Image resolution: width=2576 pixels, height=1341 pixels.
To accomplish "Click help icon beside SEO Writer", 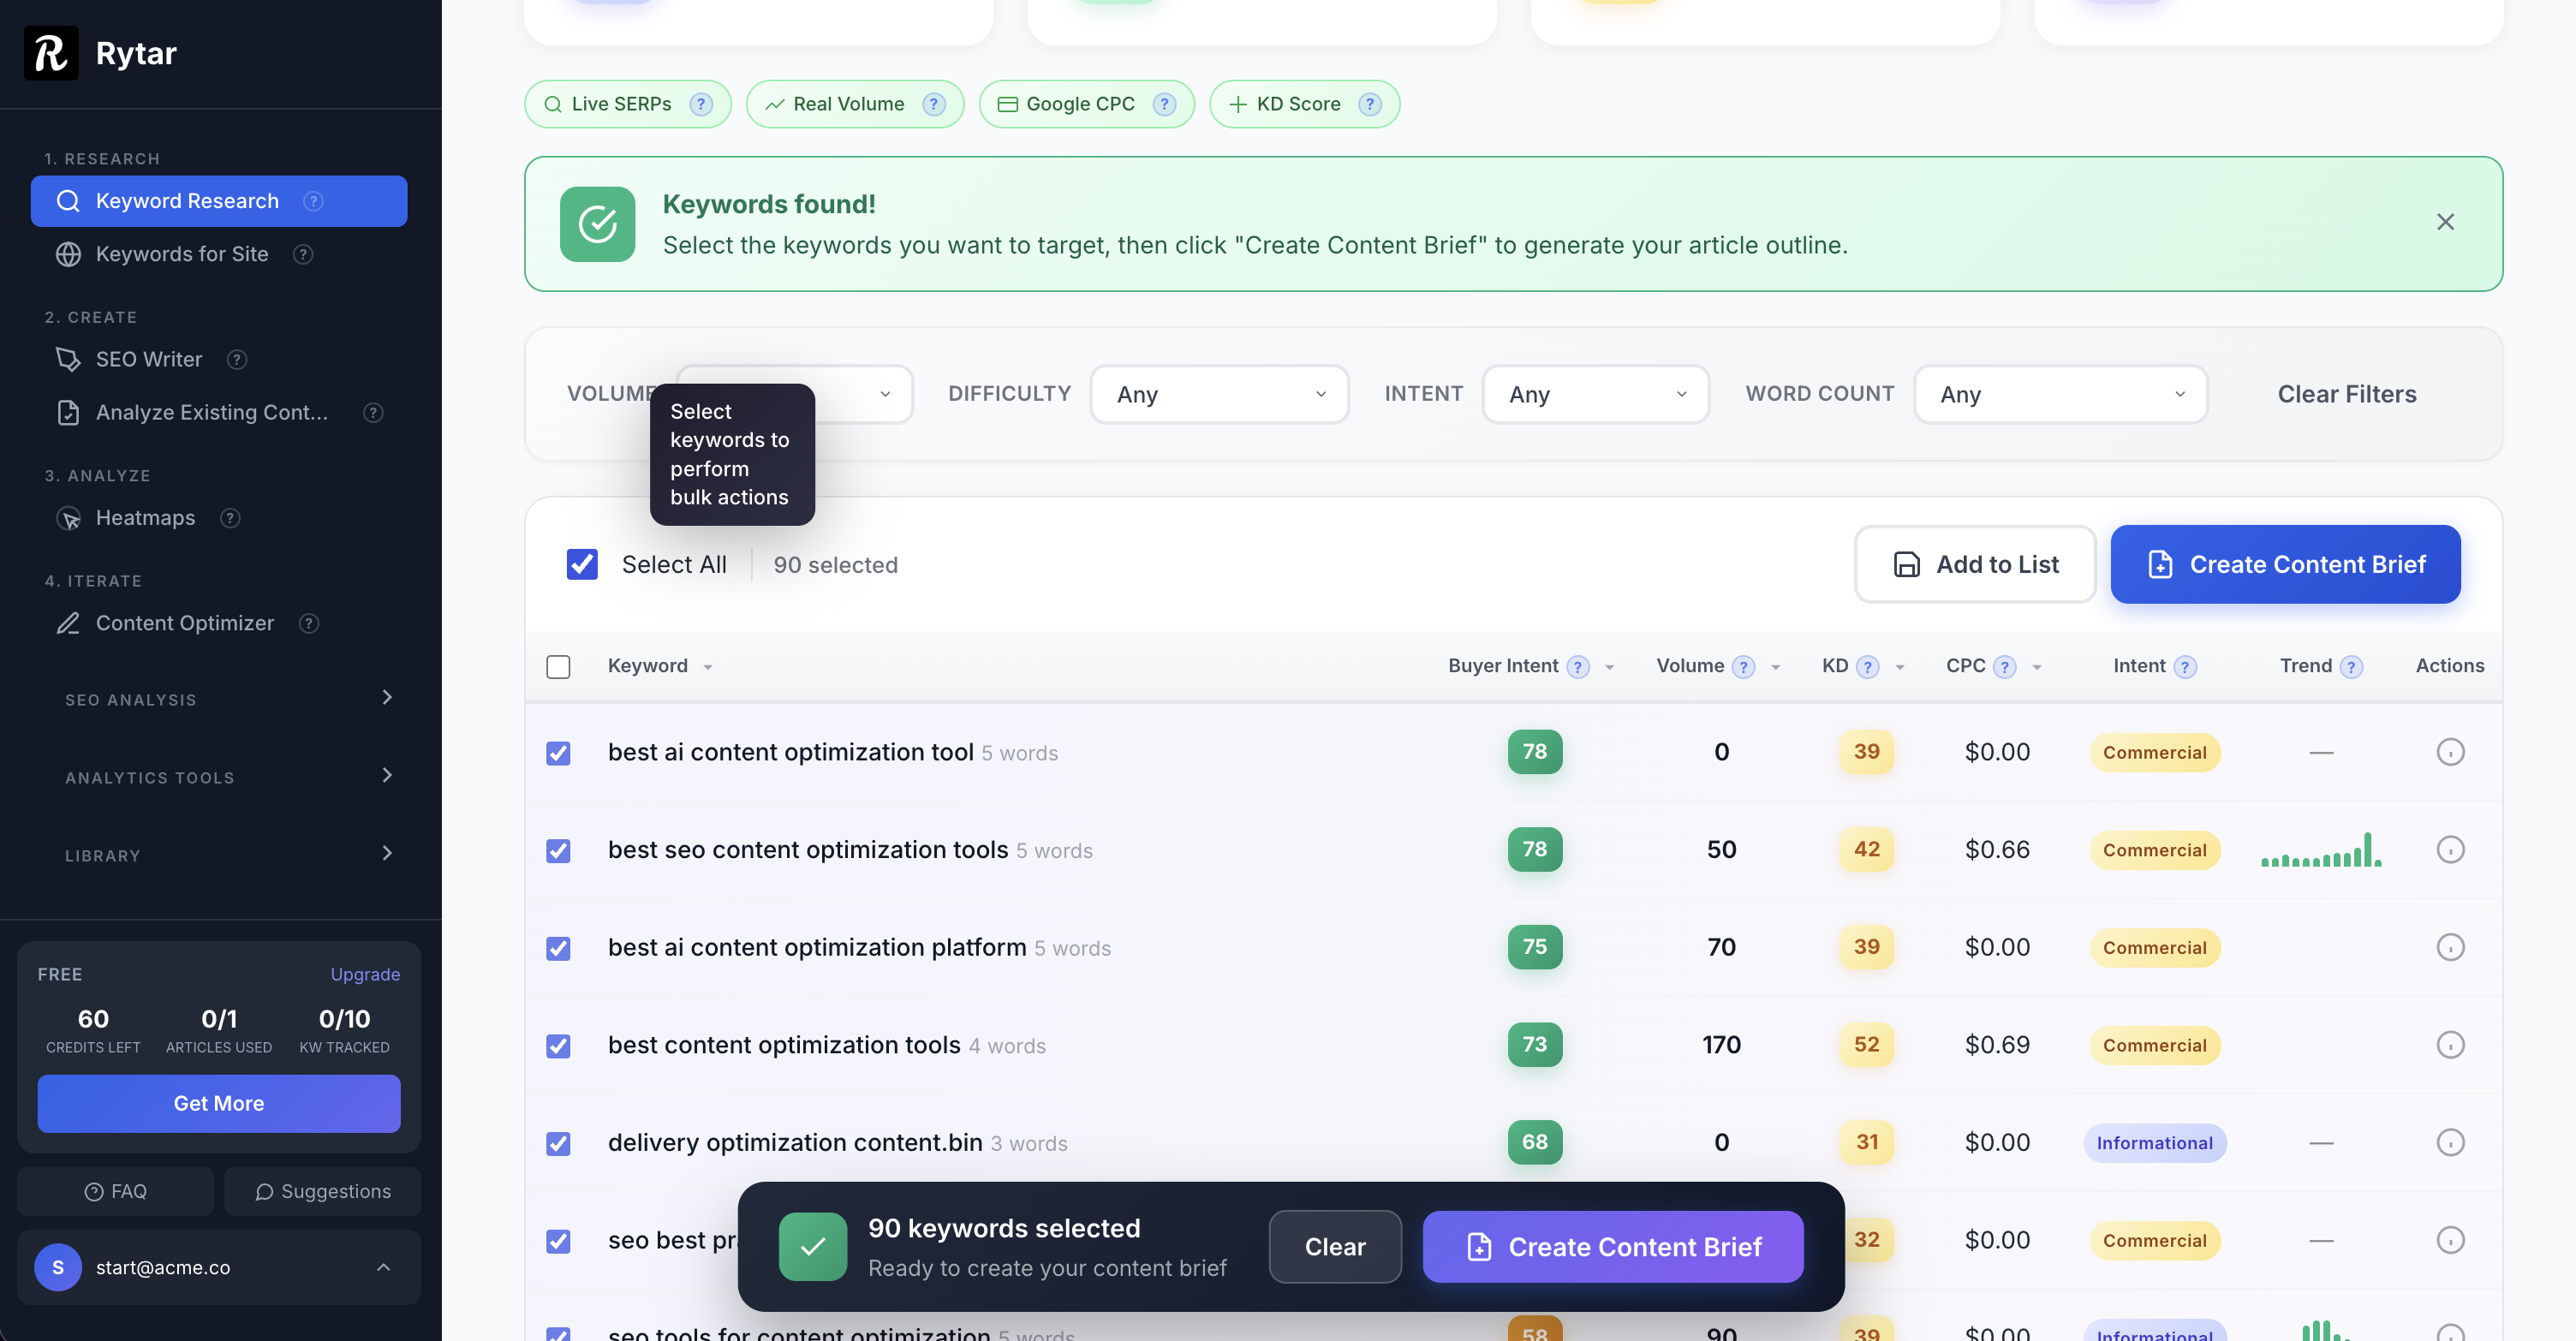I will (237, 360).
